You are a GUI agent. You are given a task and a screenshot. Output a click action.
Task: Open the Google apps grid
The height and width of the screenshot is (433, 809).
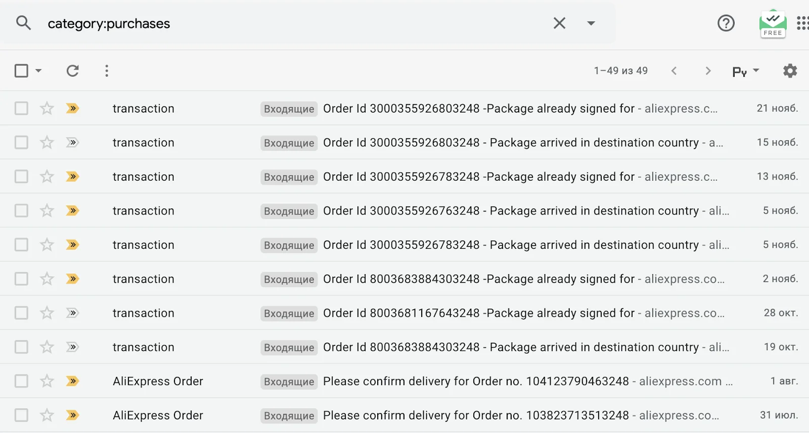click(802, 23)
